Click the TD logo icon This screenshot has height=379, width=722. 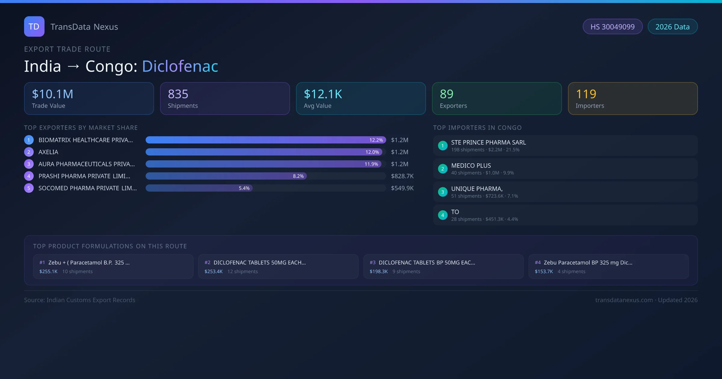click(34, 26)
